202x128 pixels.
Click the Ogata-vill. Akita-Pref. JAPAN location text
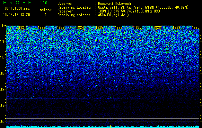(143, 7)
